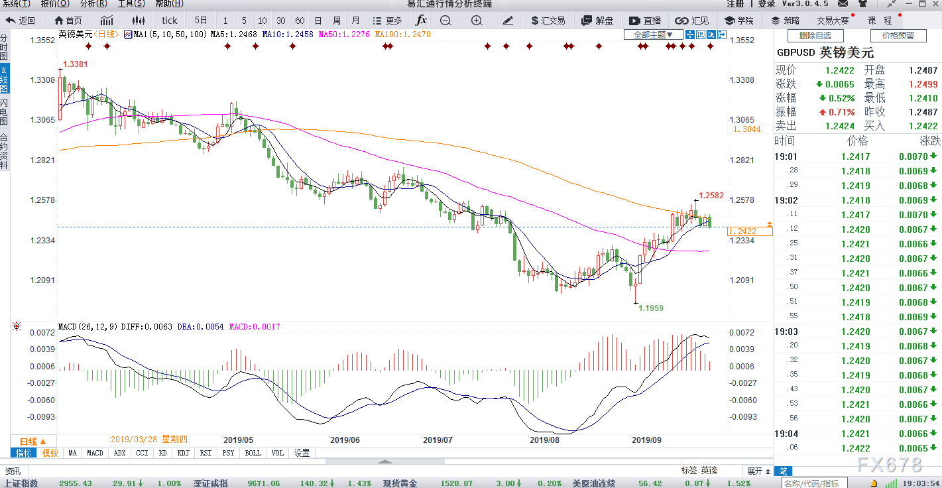
Task: Open the 系统(T) menu
Action: pos(16,4)
